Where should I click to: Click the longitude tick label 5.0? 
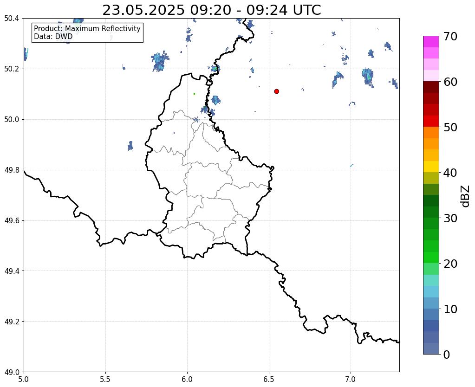(x=24, y=379)
